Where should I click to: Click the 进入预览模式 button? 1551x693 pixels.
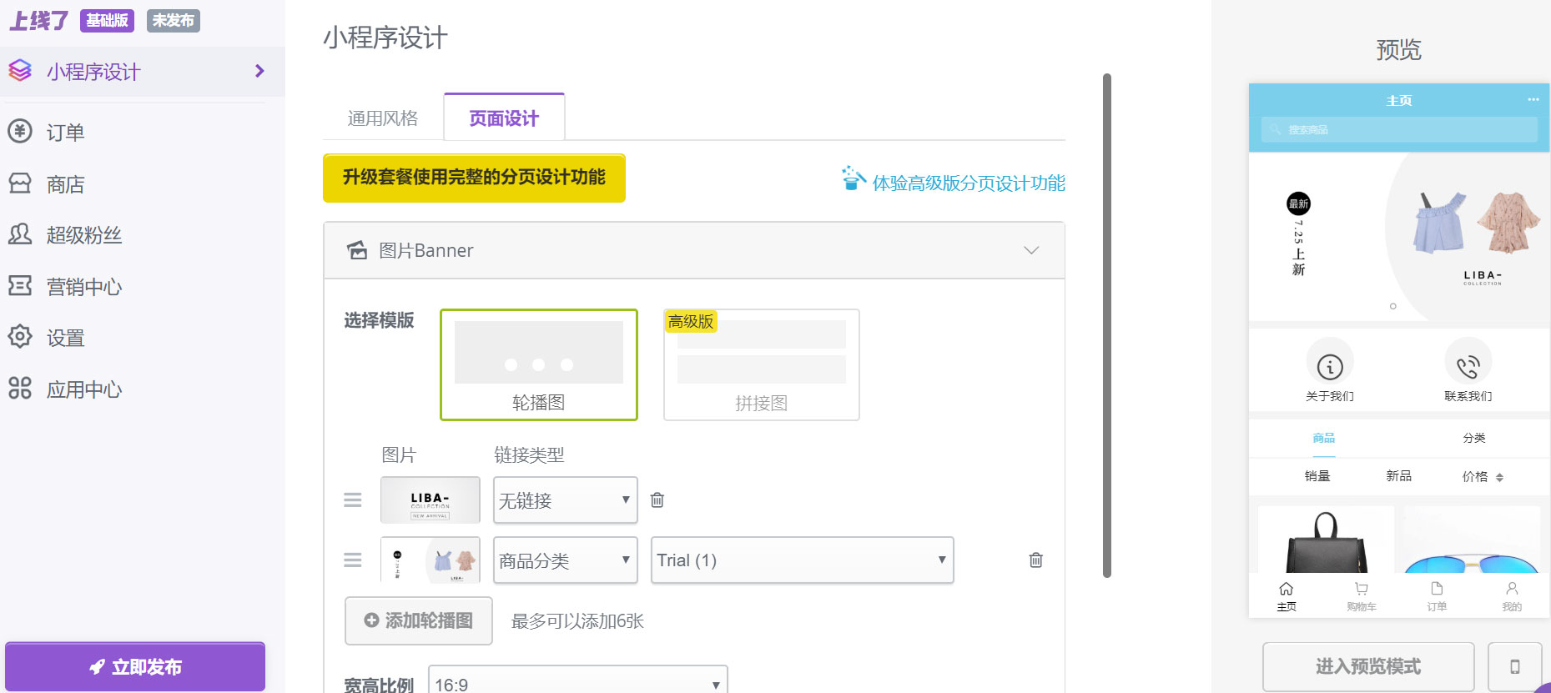1368,666
